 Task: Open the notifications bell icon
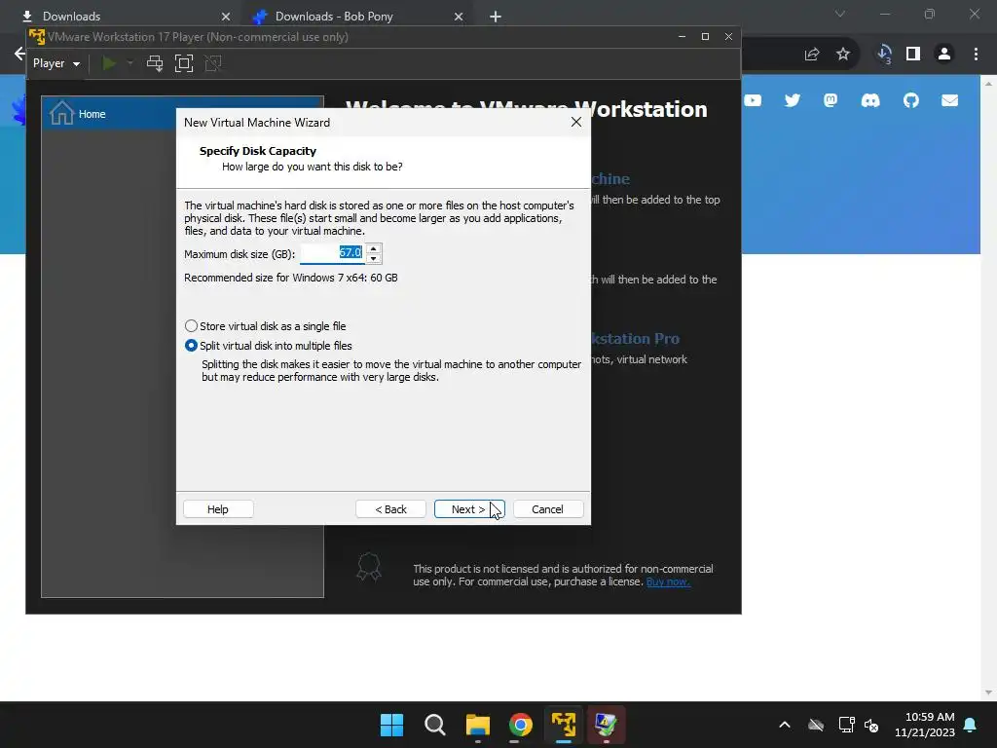pyautogui.click(x=970, y=725)
